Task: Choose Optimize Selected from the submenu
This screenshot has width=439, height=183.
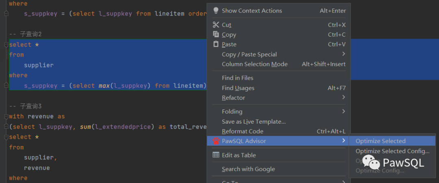Action: pyautogui.click(x=380, y=141)
